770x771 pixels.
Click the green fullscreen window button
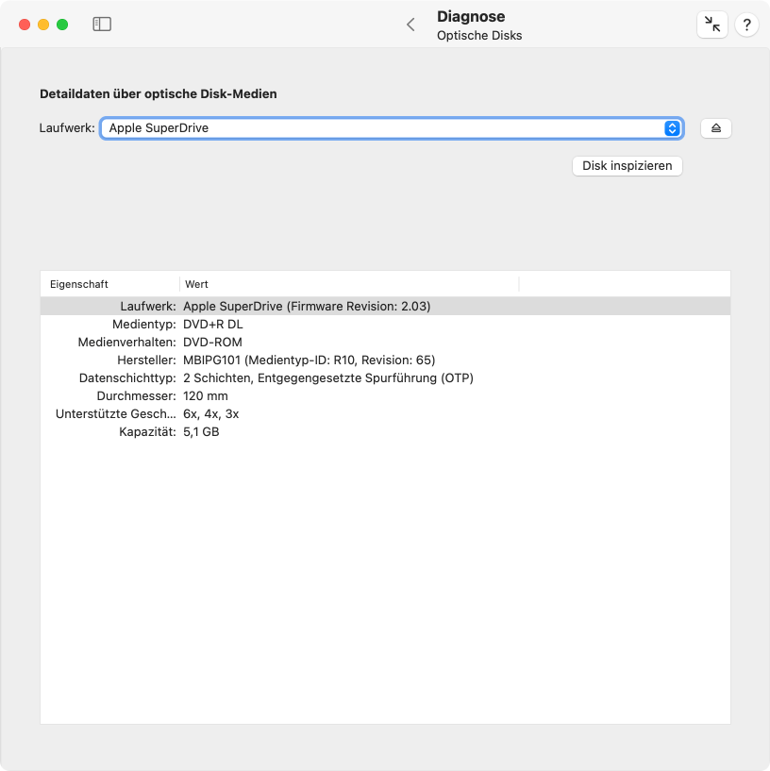pyautogui.click(x=62, y=25)
